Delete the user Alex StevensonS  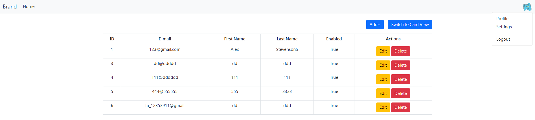[400, 51]
